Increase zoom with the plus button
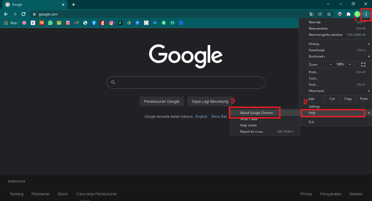The image size is (372, 201). [x=350, y=64]
